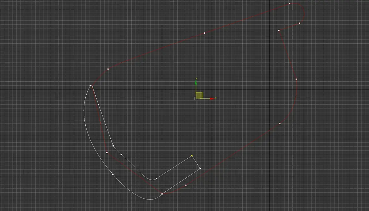Viewport: 369px width, 211px height.
Task: Select the topmost vertex of red spline
Action: [x=290, y=4]
